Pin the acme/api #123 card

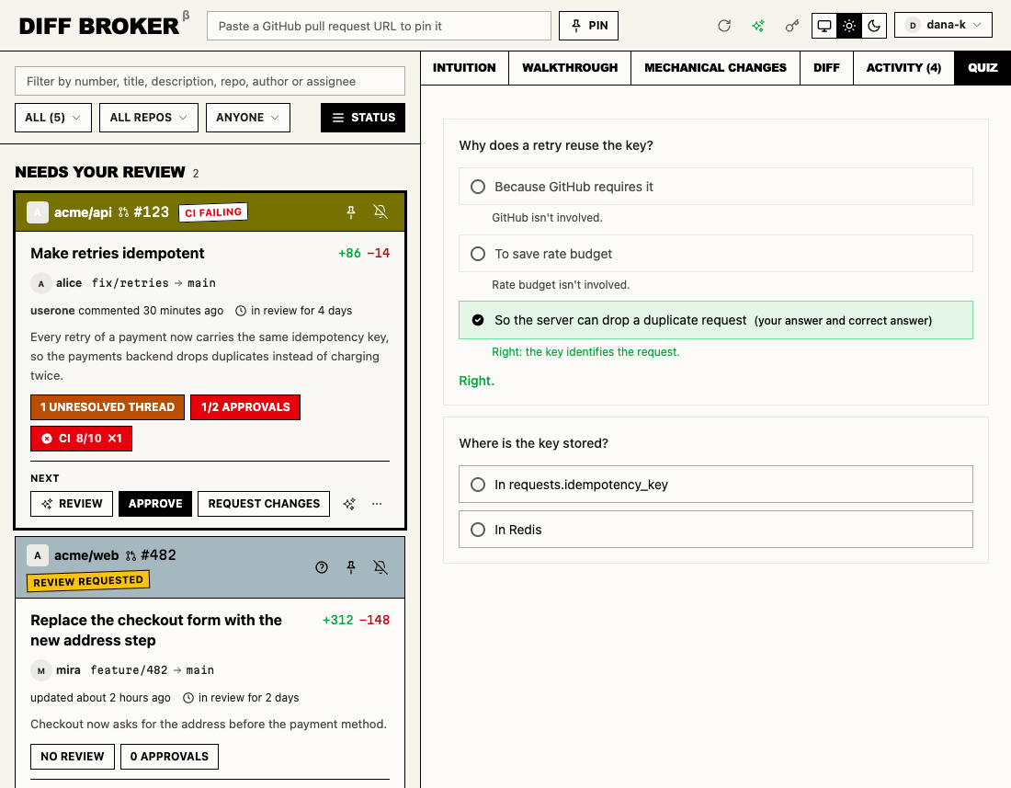click(351, 212)
